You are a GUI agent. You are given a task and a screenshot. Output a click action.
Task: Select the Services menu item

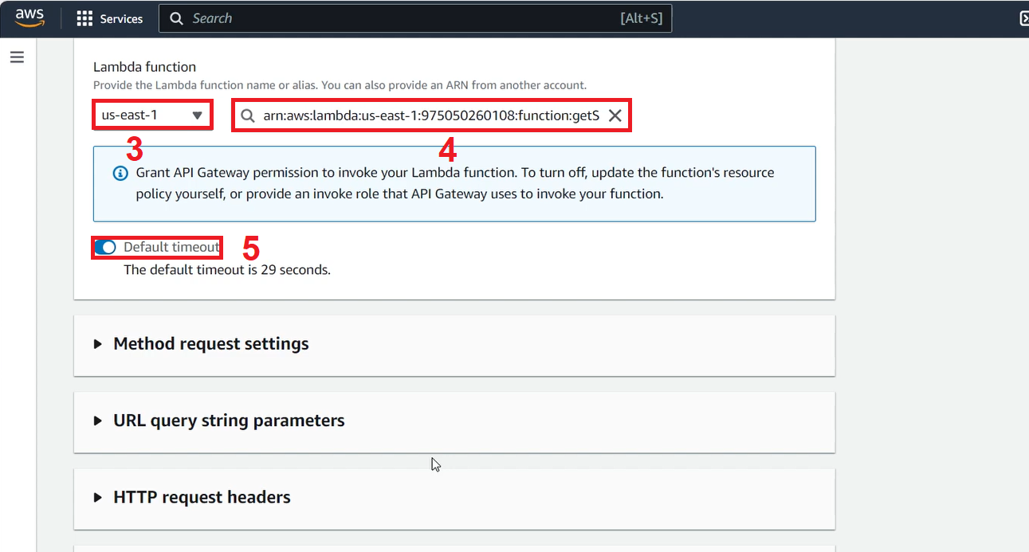[120, 18]
